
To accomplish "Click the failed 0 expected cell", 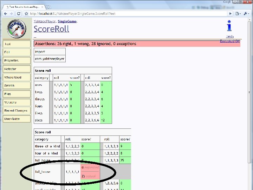I will click(x=90, y=167).
